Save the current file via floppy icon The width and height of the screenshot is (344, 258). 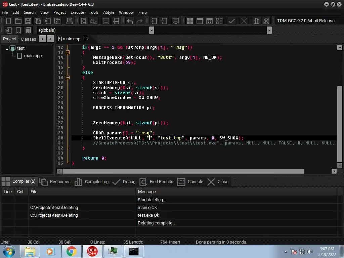pyautogui.click(x=28, y=21)
